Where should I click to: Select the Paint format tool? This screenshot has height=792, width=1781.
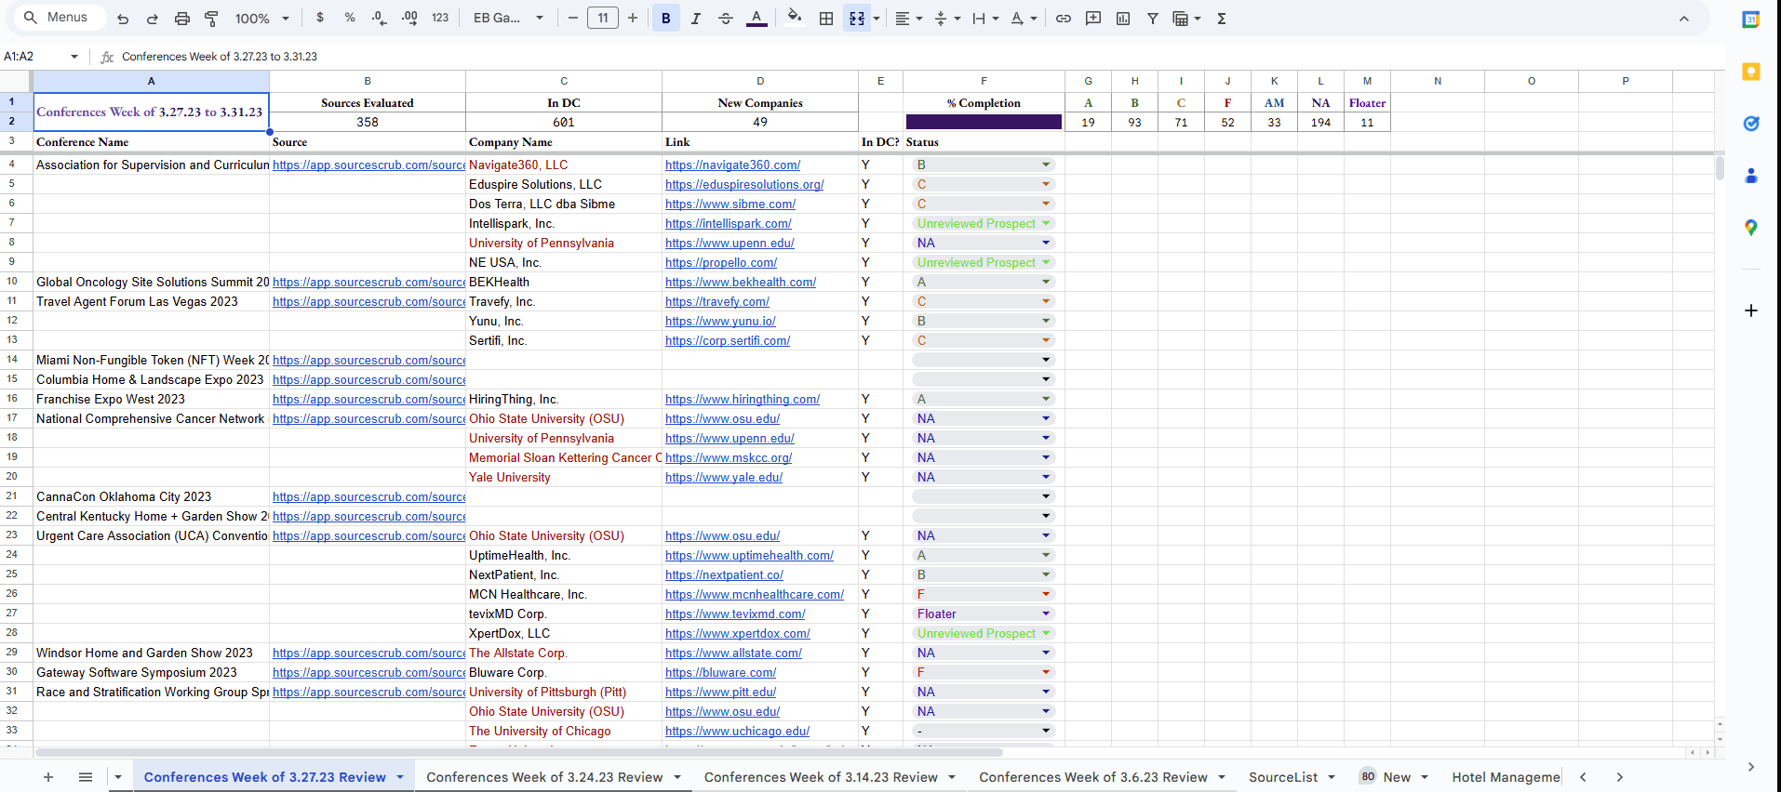pyautogui.click(x=212, y=19)
